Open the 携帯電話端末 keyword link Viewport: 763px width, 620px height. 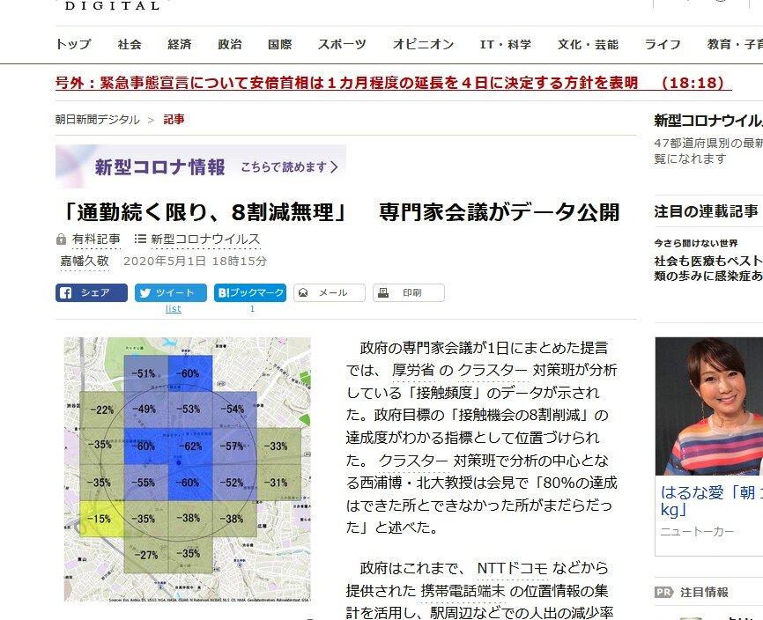pos(463,590)
